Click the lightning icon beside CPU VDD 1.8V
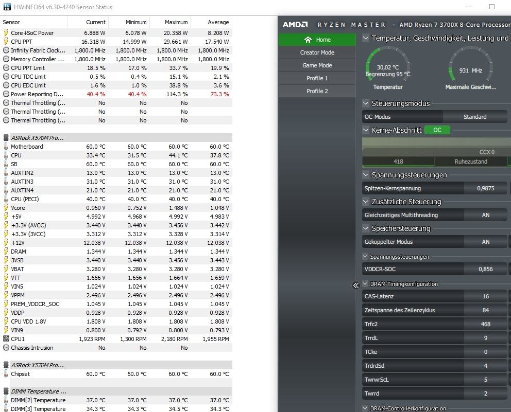The width and height of the screenshot is (511, 412). 6,321
